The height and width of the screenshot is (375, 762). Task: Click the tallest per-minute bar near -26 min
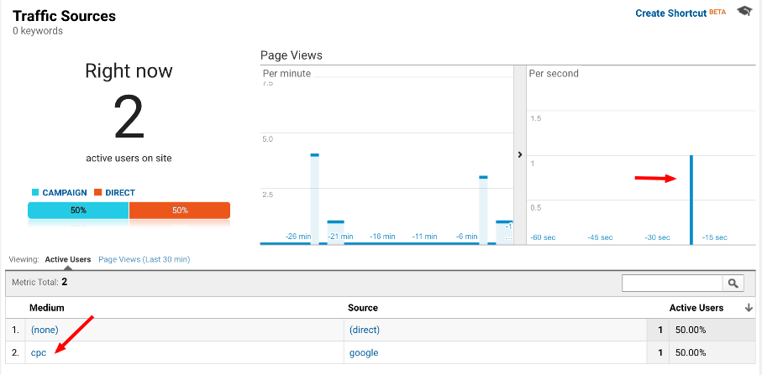click(314, 199)
